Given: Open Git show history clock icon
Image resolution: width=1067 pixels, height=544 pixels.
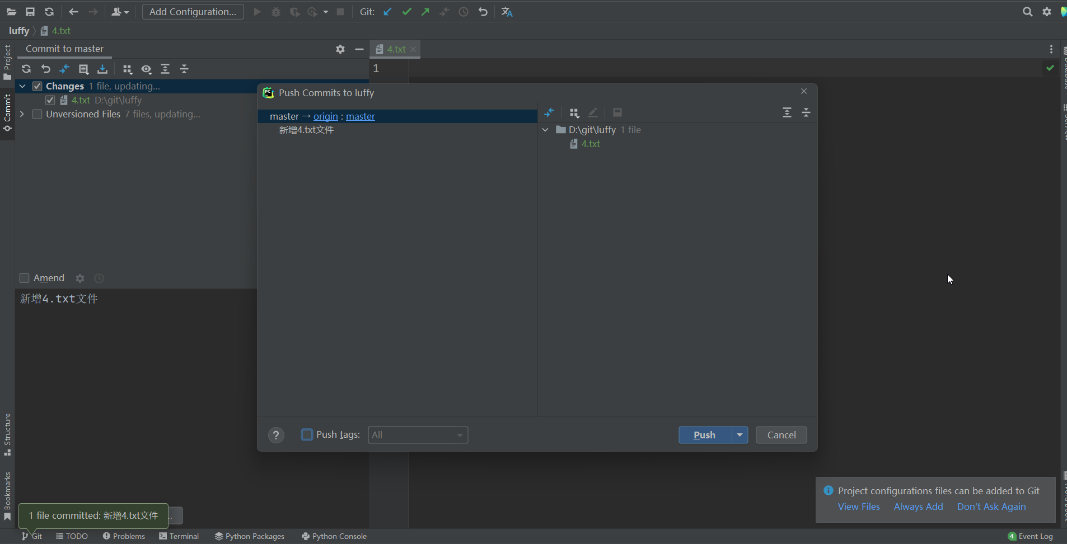Looking at the screenshot, I should click(x=464, y=12).
